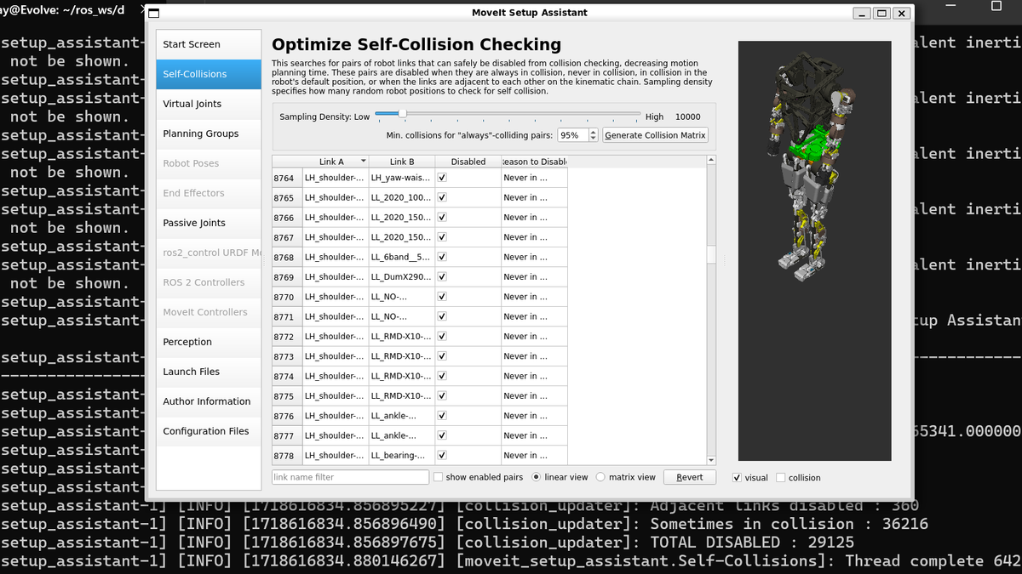Click Link B cell LH_yaw-wais... in row 8764
The width and height of the screenshot is (1022, 574).
[x=402, y=178]
